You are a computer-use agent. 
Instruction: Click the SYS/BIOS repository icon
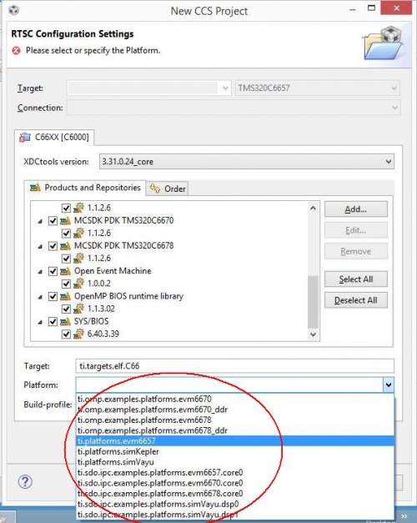65,321
